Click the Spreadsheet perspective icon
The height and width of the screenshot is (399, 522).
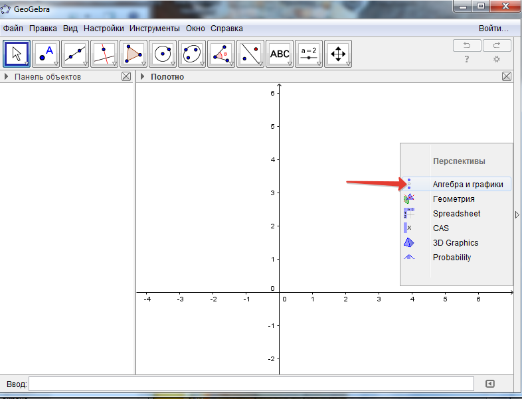click(409, 213)
